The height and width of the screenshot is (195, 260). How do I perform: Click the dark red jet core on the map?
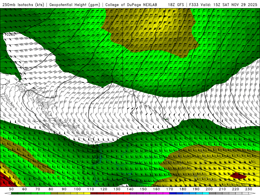pos(238,175)
